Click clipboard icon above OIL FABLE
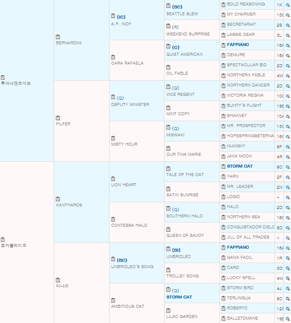291x323 pixels. point(168,67)
